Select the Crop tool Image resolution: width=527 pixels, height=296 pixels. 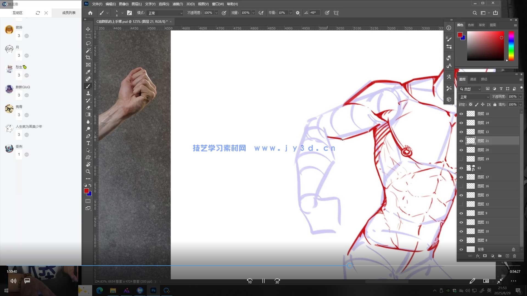point(88,58)
